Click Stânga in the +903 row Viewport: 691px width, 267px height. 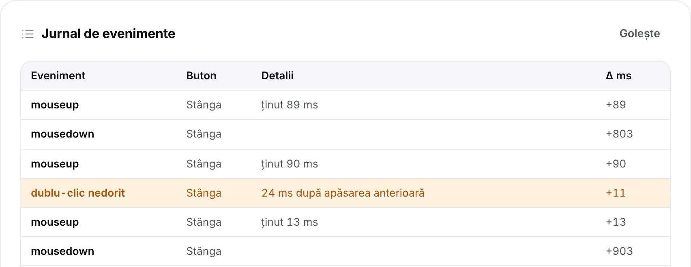[204, 251]
